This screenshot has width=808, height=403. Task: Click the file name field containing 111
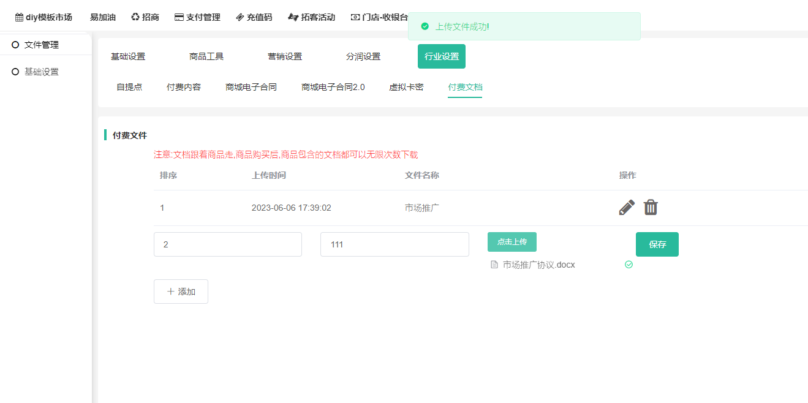(394, 244)
